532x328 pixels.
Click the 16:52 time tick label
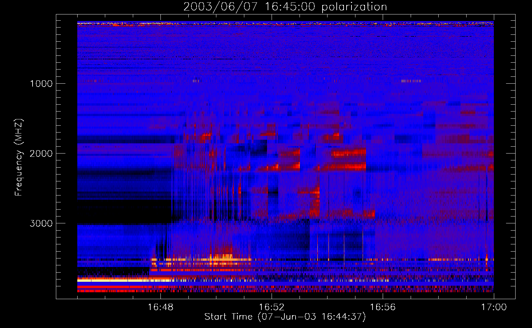272,307
